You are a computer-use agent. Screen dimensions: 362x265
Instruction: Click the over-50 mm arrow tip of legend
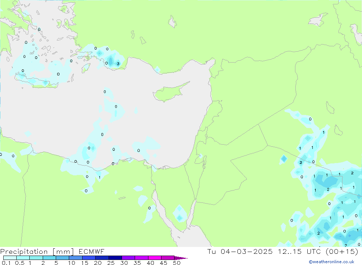tap(181, 258)
